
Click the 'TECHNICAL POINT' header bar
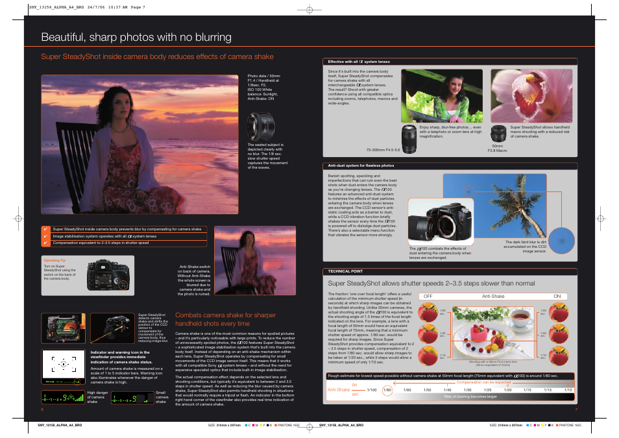[450, 271]
